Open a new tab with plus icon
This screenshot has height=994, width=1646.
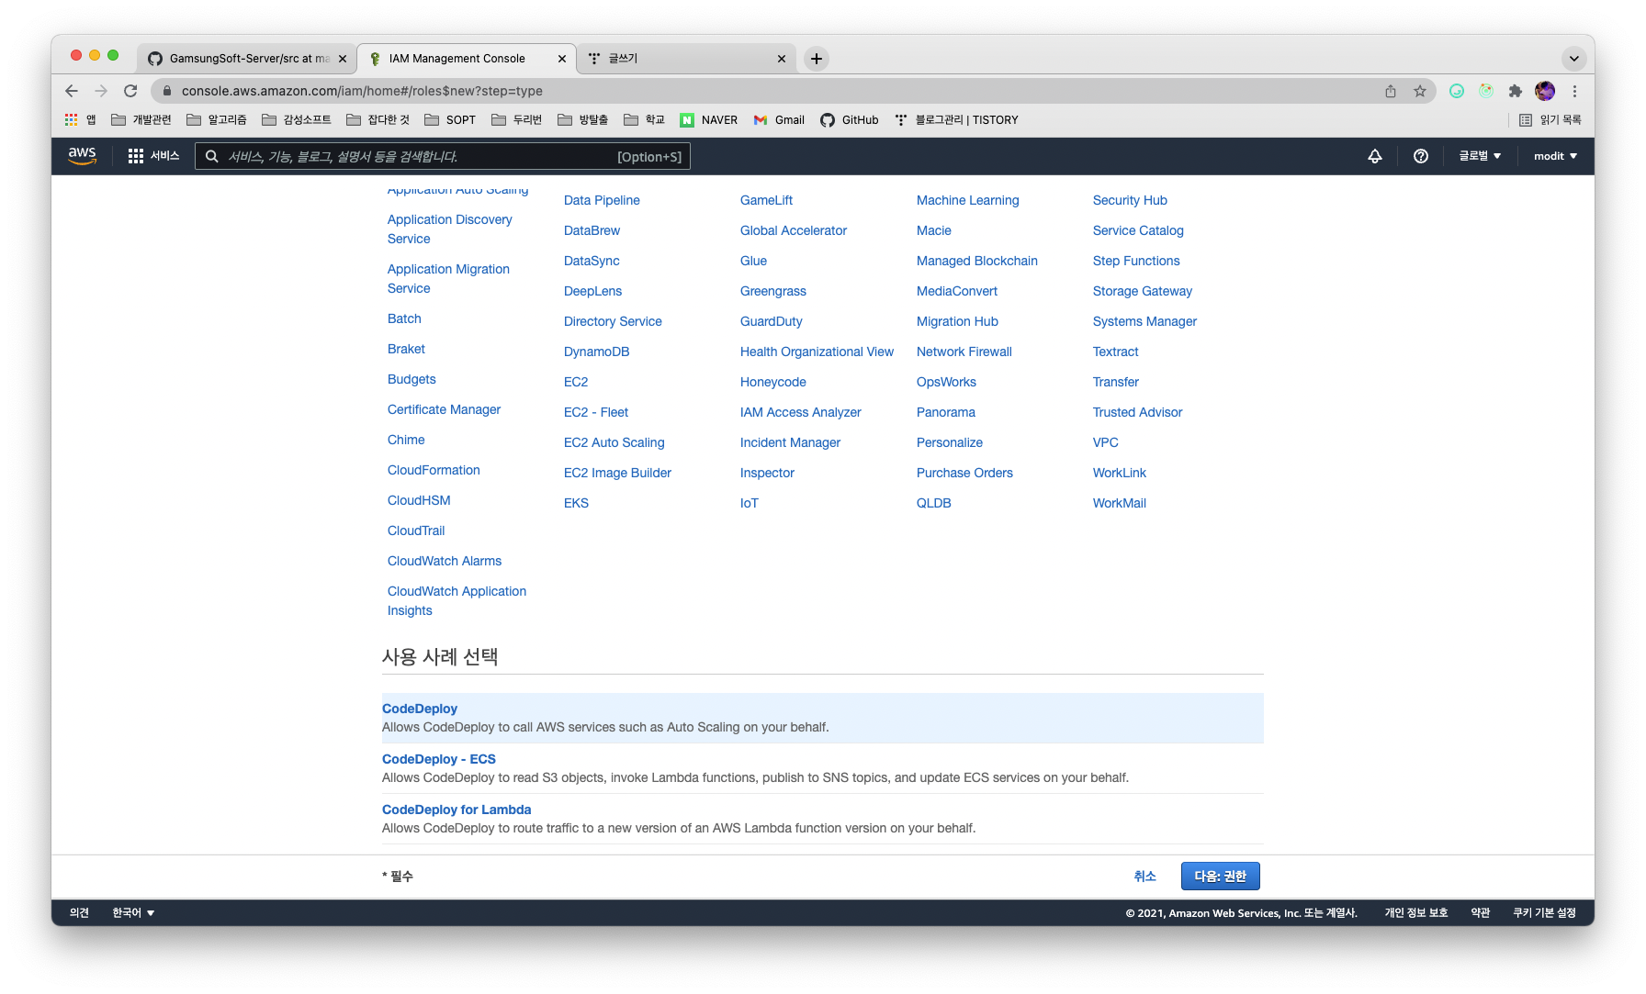point(816,59)
